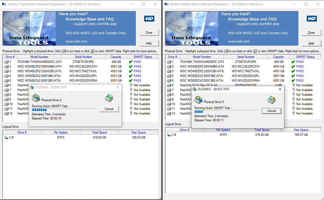Click drive 10 icon in left window
The image size is (324, 200).
pos(6,104)
